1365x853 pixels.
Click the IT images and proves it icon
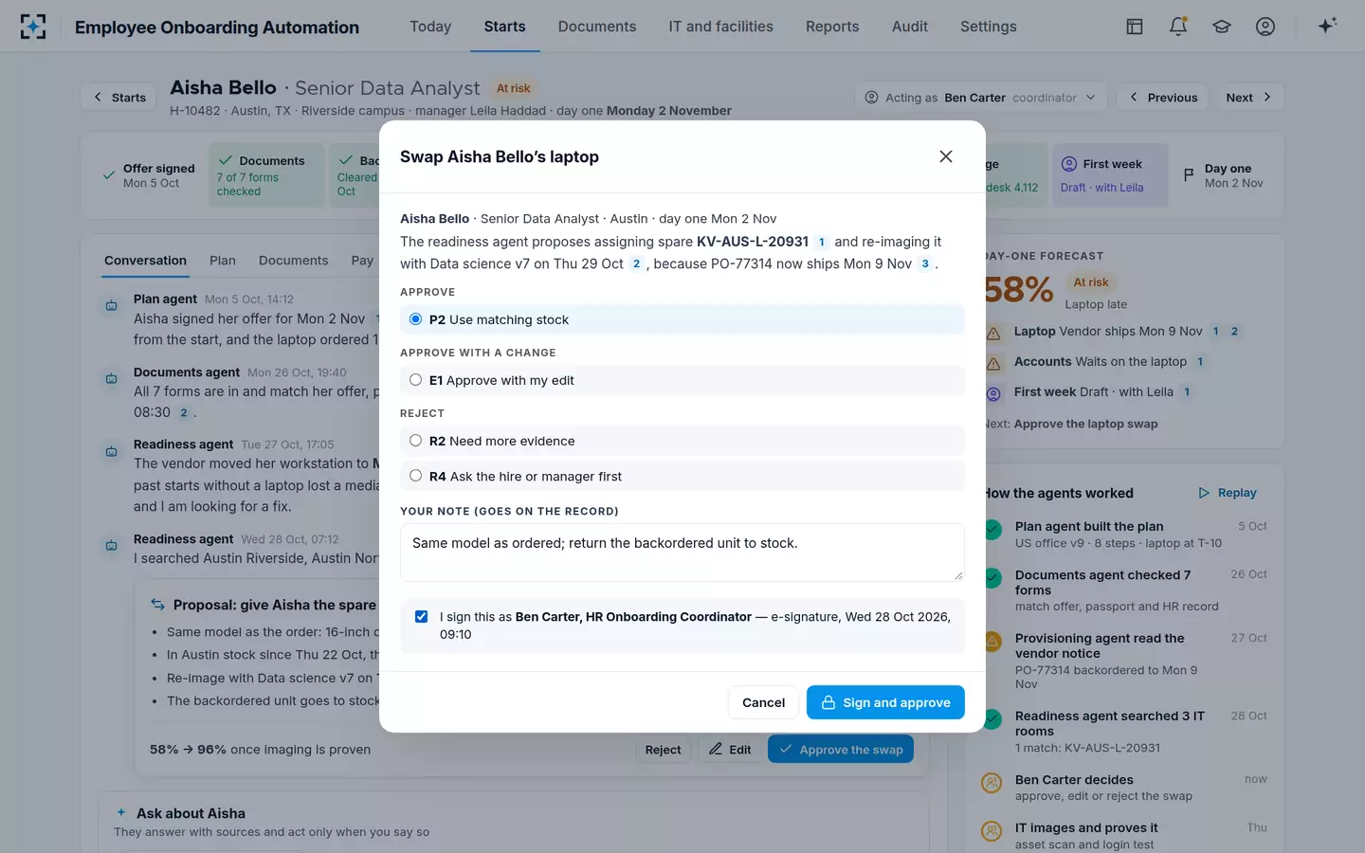(x=992, y=831)
